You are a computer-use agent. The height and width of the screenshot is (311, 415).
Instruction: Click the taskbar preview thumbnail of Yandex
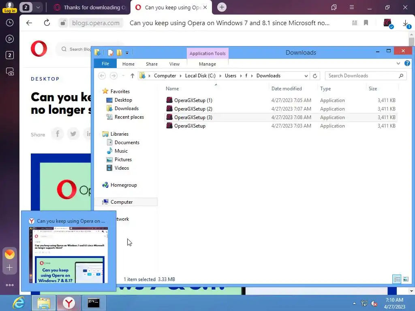[68, 255]
